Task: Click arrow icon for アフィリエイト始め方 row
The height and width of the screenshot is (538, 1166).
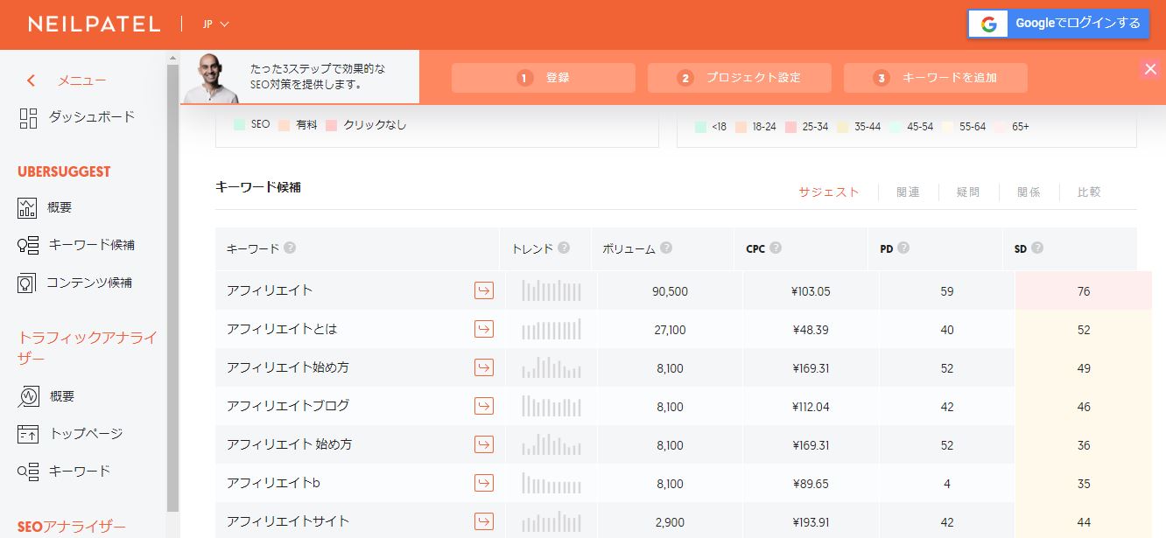Action: pos(483,367)
